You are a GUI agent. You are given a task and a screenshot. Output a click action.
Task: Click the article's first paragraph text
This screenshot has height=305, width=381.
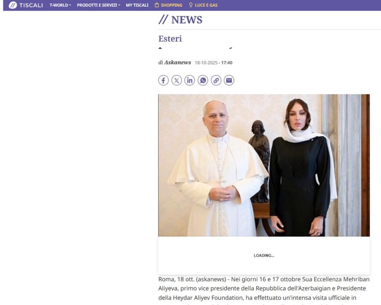pyautogui.click(x=264, y=290)
